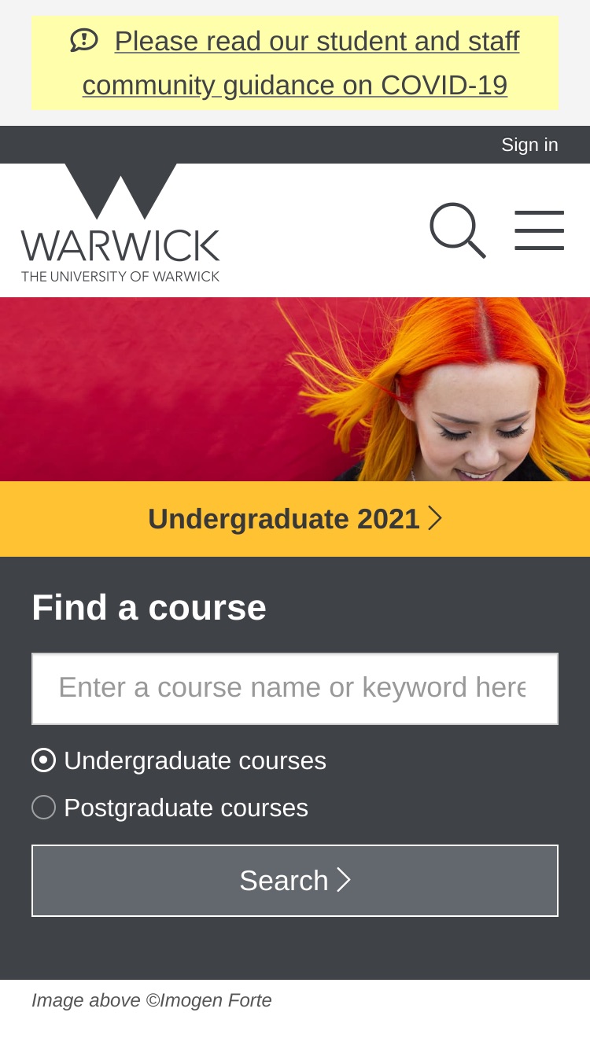The image size is (590, 1049).
Task: Click the chevron beside Undergraduate 2021
Action: (x=435, y=518)
